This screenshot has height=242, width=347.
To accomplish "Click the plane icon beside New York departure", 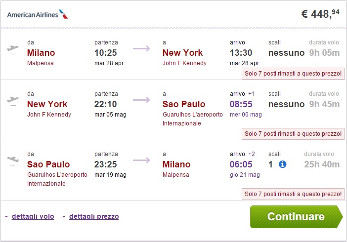I will (13, 100).
